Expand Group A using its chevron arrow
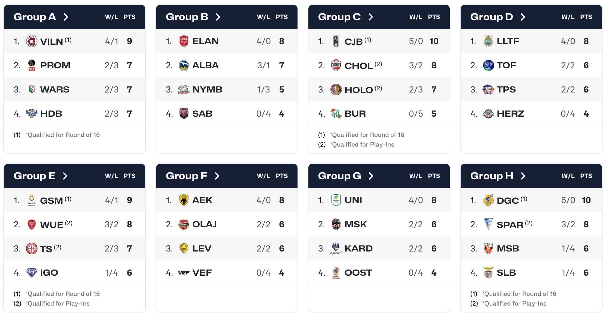605x318 pixels. pos(66,17)
